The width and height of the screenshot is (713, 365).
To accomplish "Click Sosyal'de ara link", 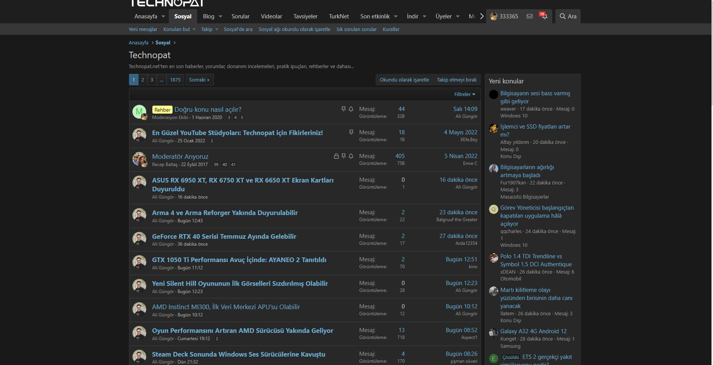I will 238,29.
